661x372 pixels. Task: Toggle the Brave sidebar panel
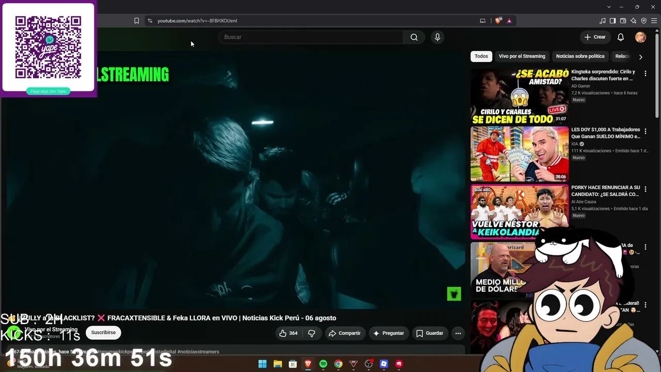click(x=613, y=21)
